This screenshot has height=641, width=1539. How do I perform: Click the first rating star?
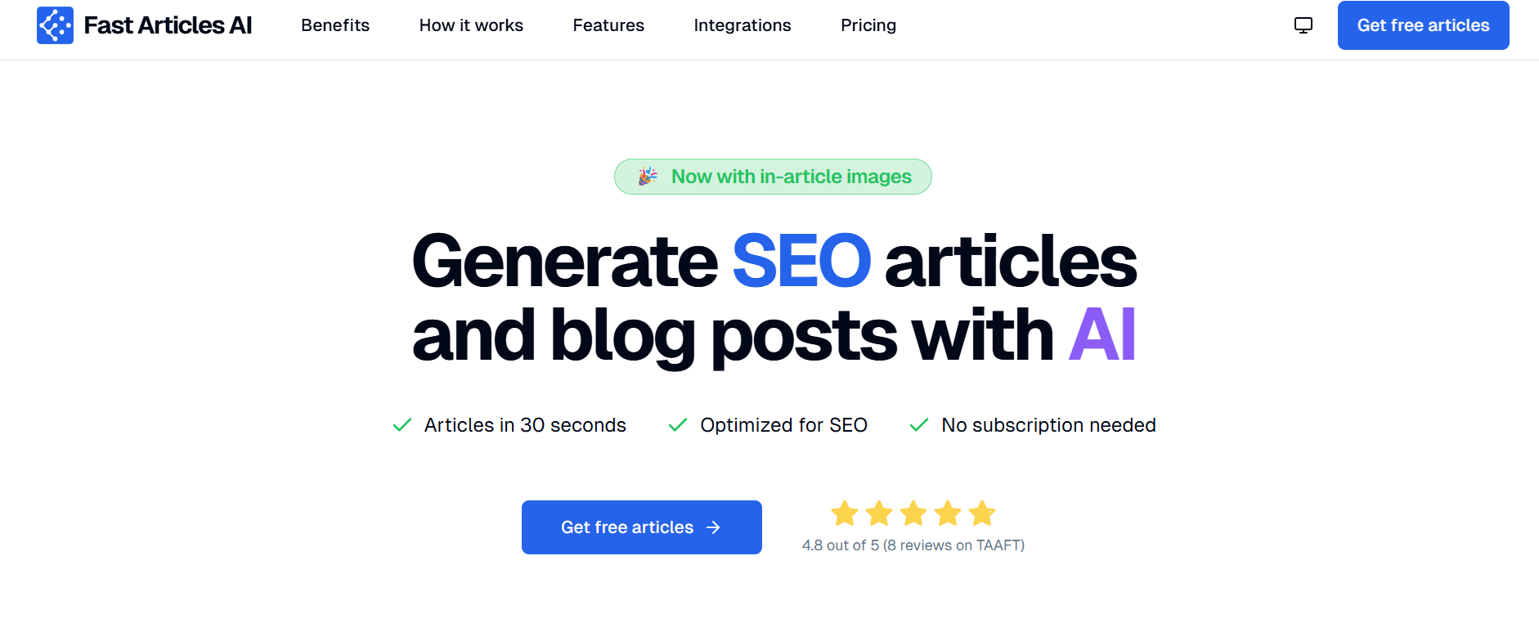tap(845, 513)
